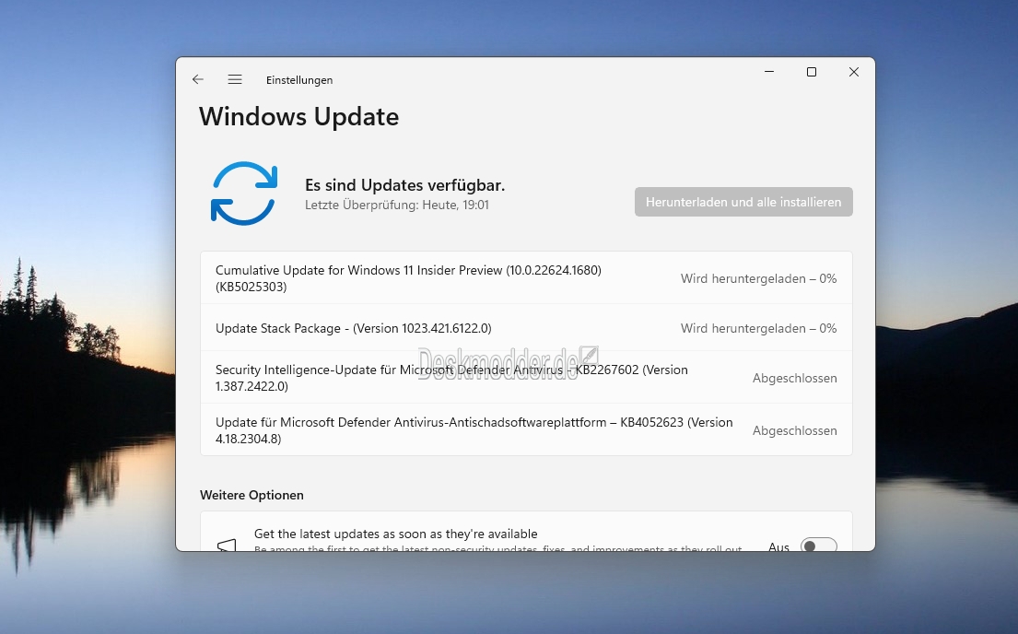
Task: Click download status of Cumulative Update
Action: point(758,278)
